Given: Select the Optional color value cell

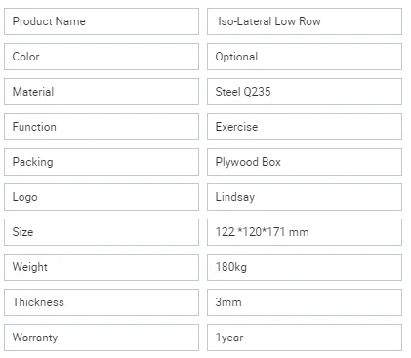Looking at the screenshot, I should tap(305, 57).
